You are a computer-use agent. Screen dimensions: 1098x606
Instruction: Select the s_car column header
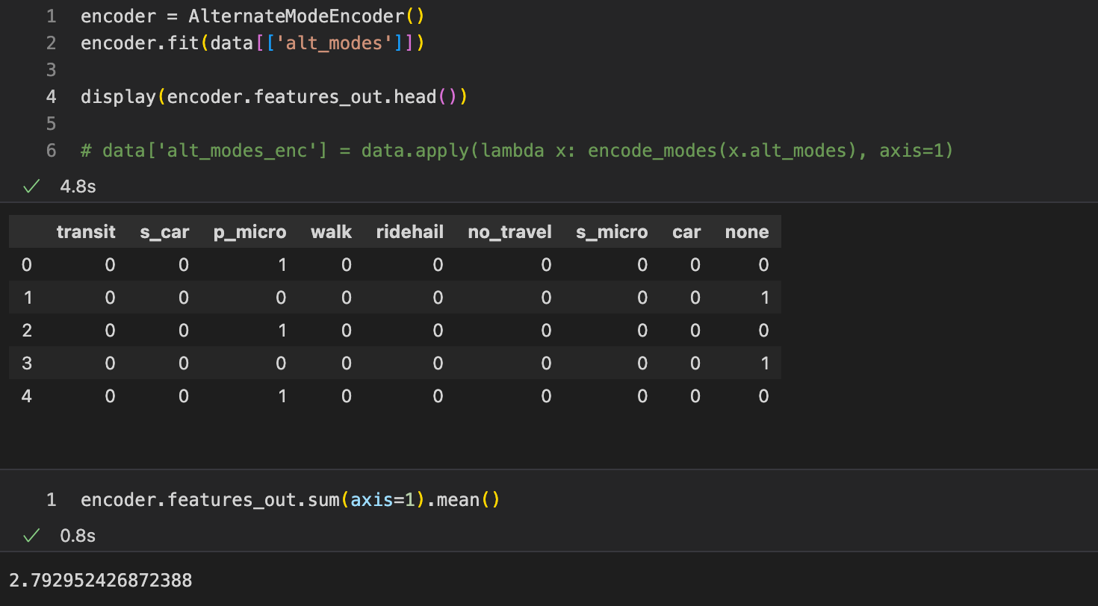tap(164, 231)
